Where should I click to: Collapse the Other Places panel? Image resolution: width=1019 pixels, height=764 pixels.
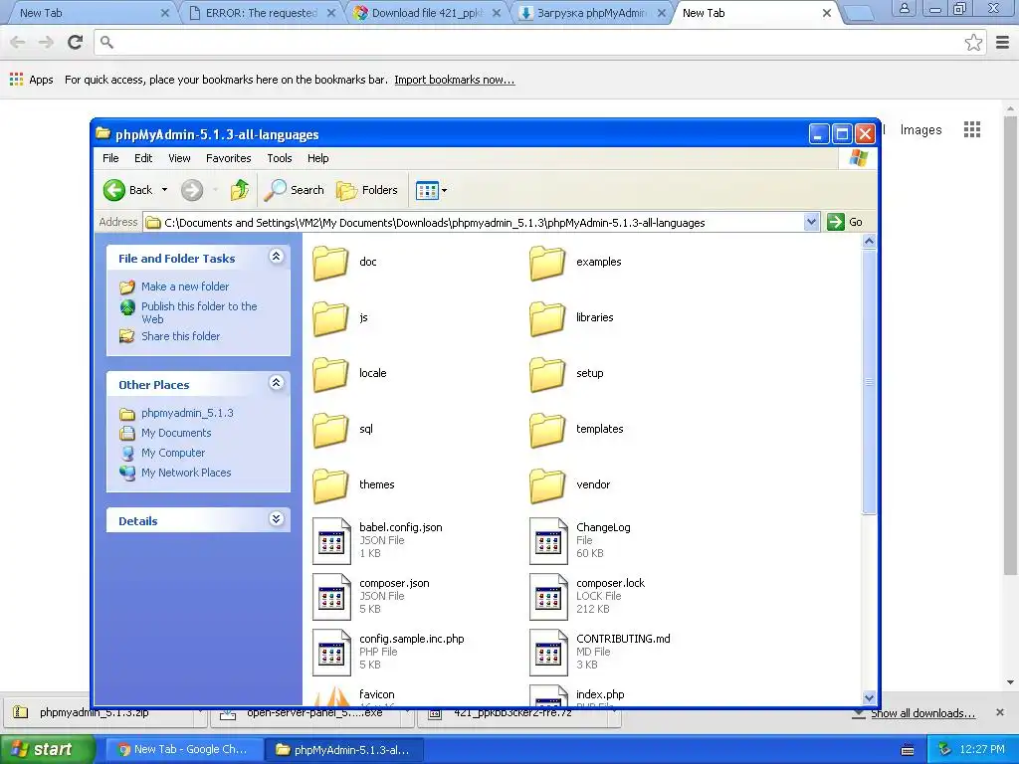pyautogui.click(x=277, y=383)
